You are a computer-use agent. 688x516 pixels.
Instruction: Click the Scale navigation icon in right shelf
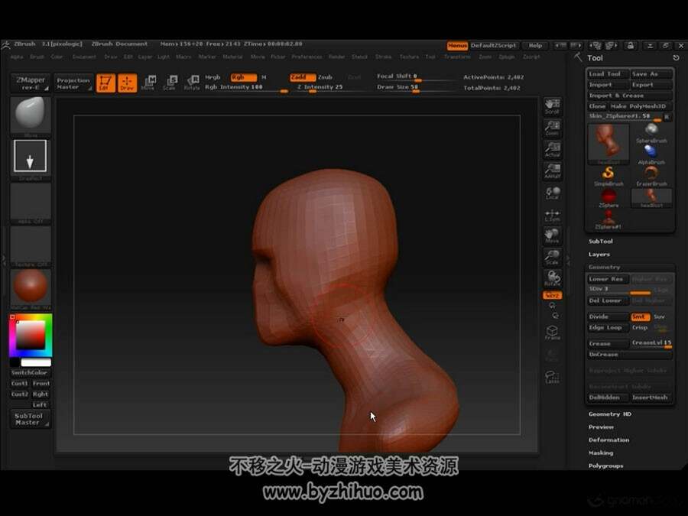(553, 257)
